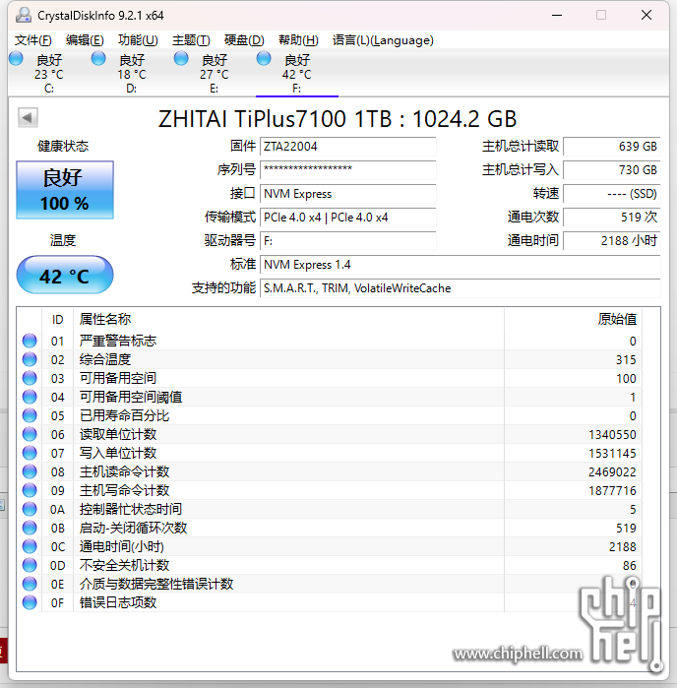Click the status orb for 严重警告标志 row
The width and height of the screenshot is (677, 688).
(30, 341)
